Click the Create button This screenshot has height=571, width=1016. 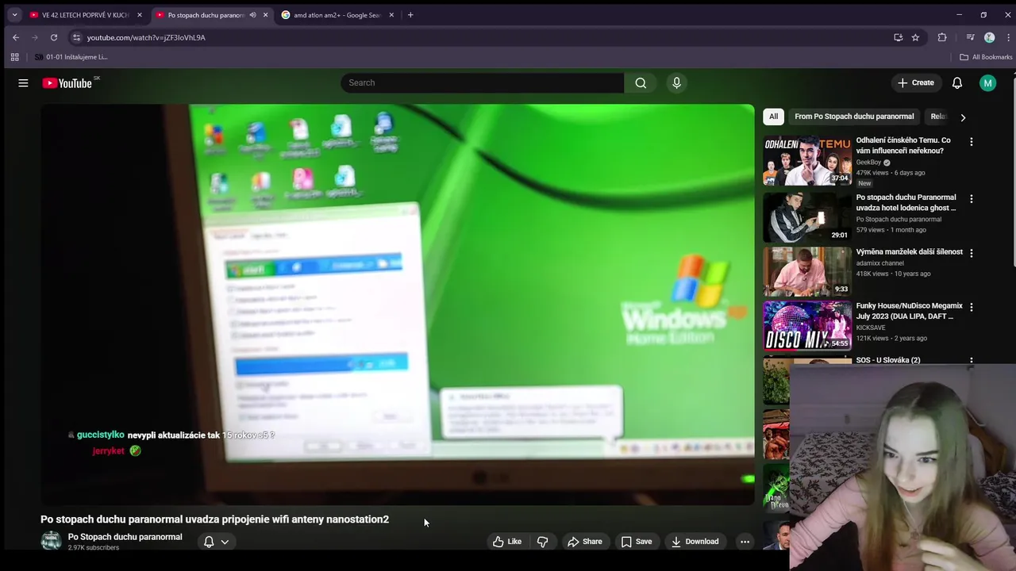click(x=916, y=82)
